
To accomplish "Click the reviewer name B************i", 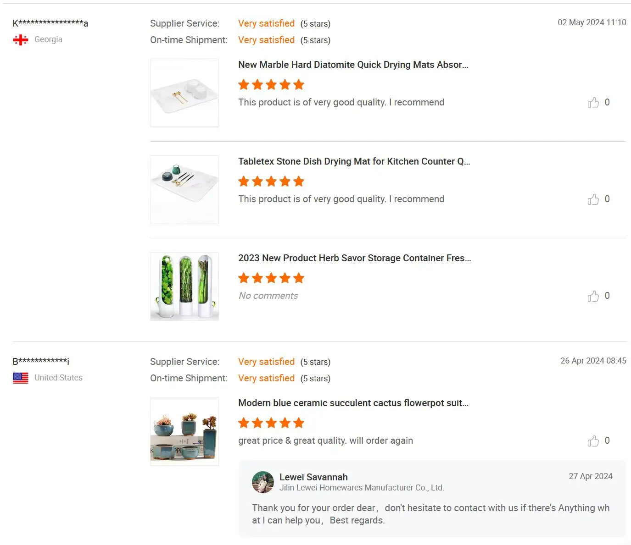I will 41,361.
